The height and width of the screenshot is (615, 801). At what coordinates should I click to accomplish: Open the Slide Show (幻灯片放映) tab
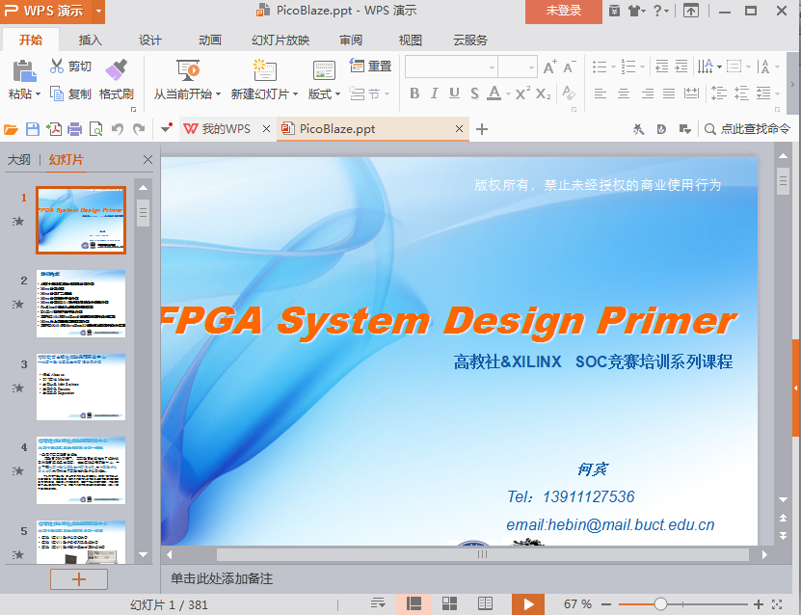(x=280, y=40)
